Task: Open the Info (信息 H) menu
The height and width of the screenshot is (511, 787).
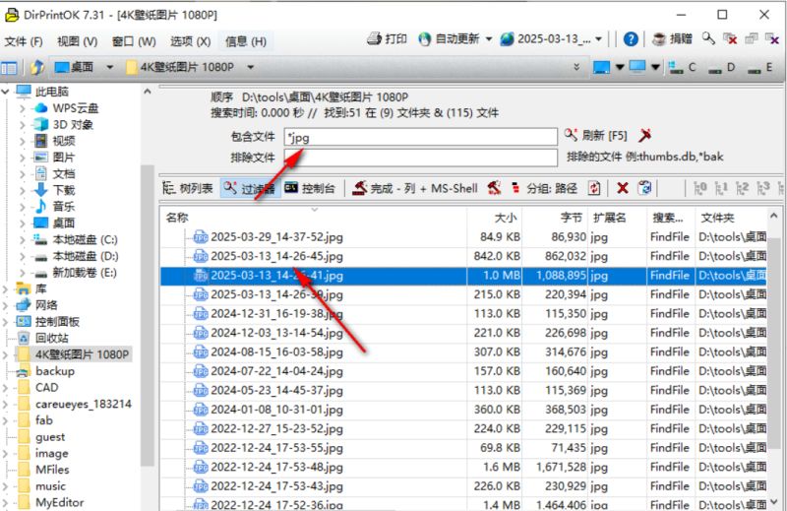Action: 246,41
